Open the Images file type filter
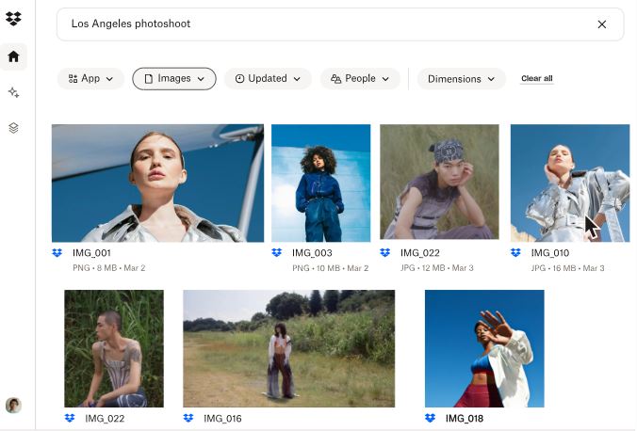The width and height of the screenshot is (637, 431). (174, 79)
